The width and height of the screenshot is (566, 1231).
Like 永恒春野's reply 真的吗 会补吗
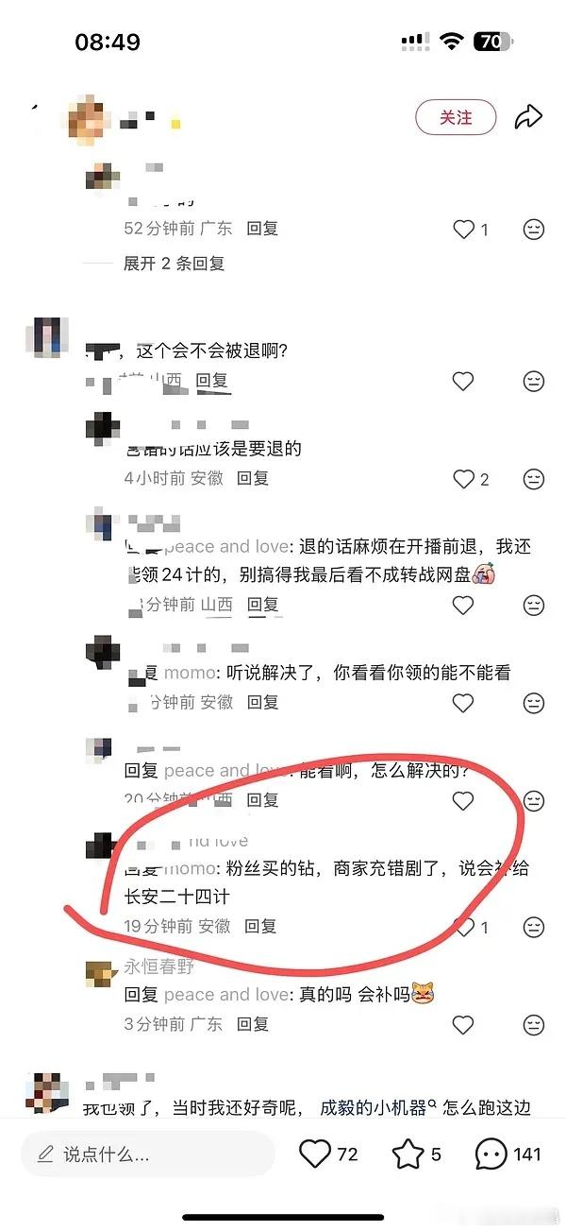point(463,1024)
